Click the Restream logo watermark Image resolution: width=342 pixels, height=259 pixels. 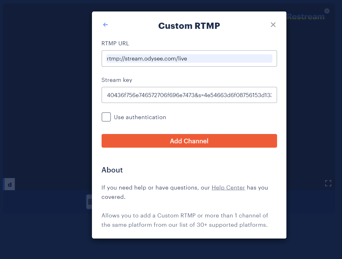click(x=306, y=17)
